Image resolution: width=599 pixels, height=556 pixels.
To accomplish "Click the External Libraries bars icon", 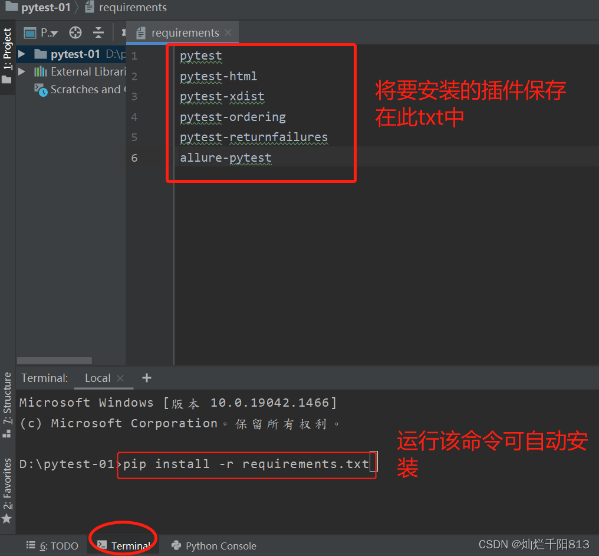I will click(41, 71).
